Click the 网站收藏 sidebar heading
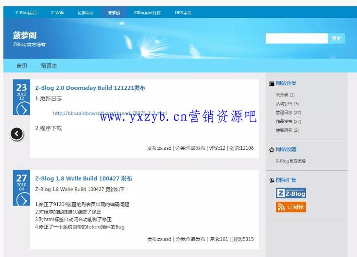The height and width of the screenshot is (257, 357). tap(286, 149)
